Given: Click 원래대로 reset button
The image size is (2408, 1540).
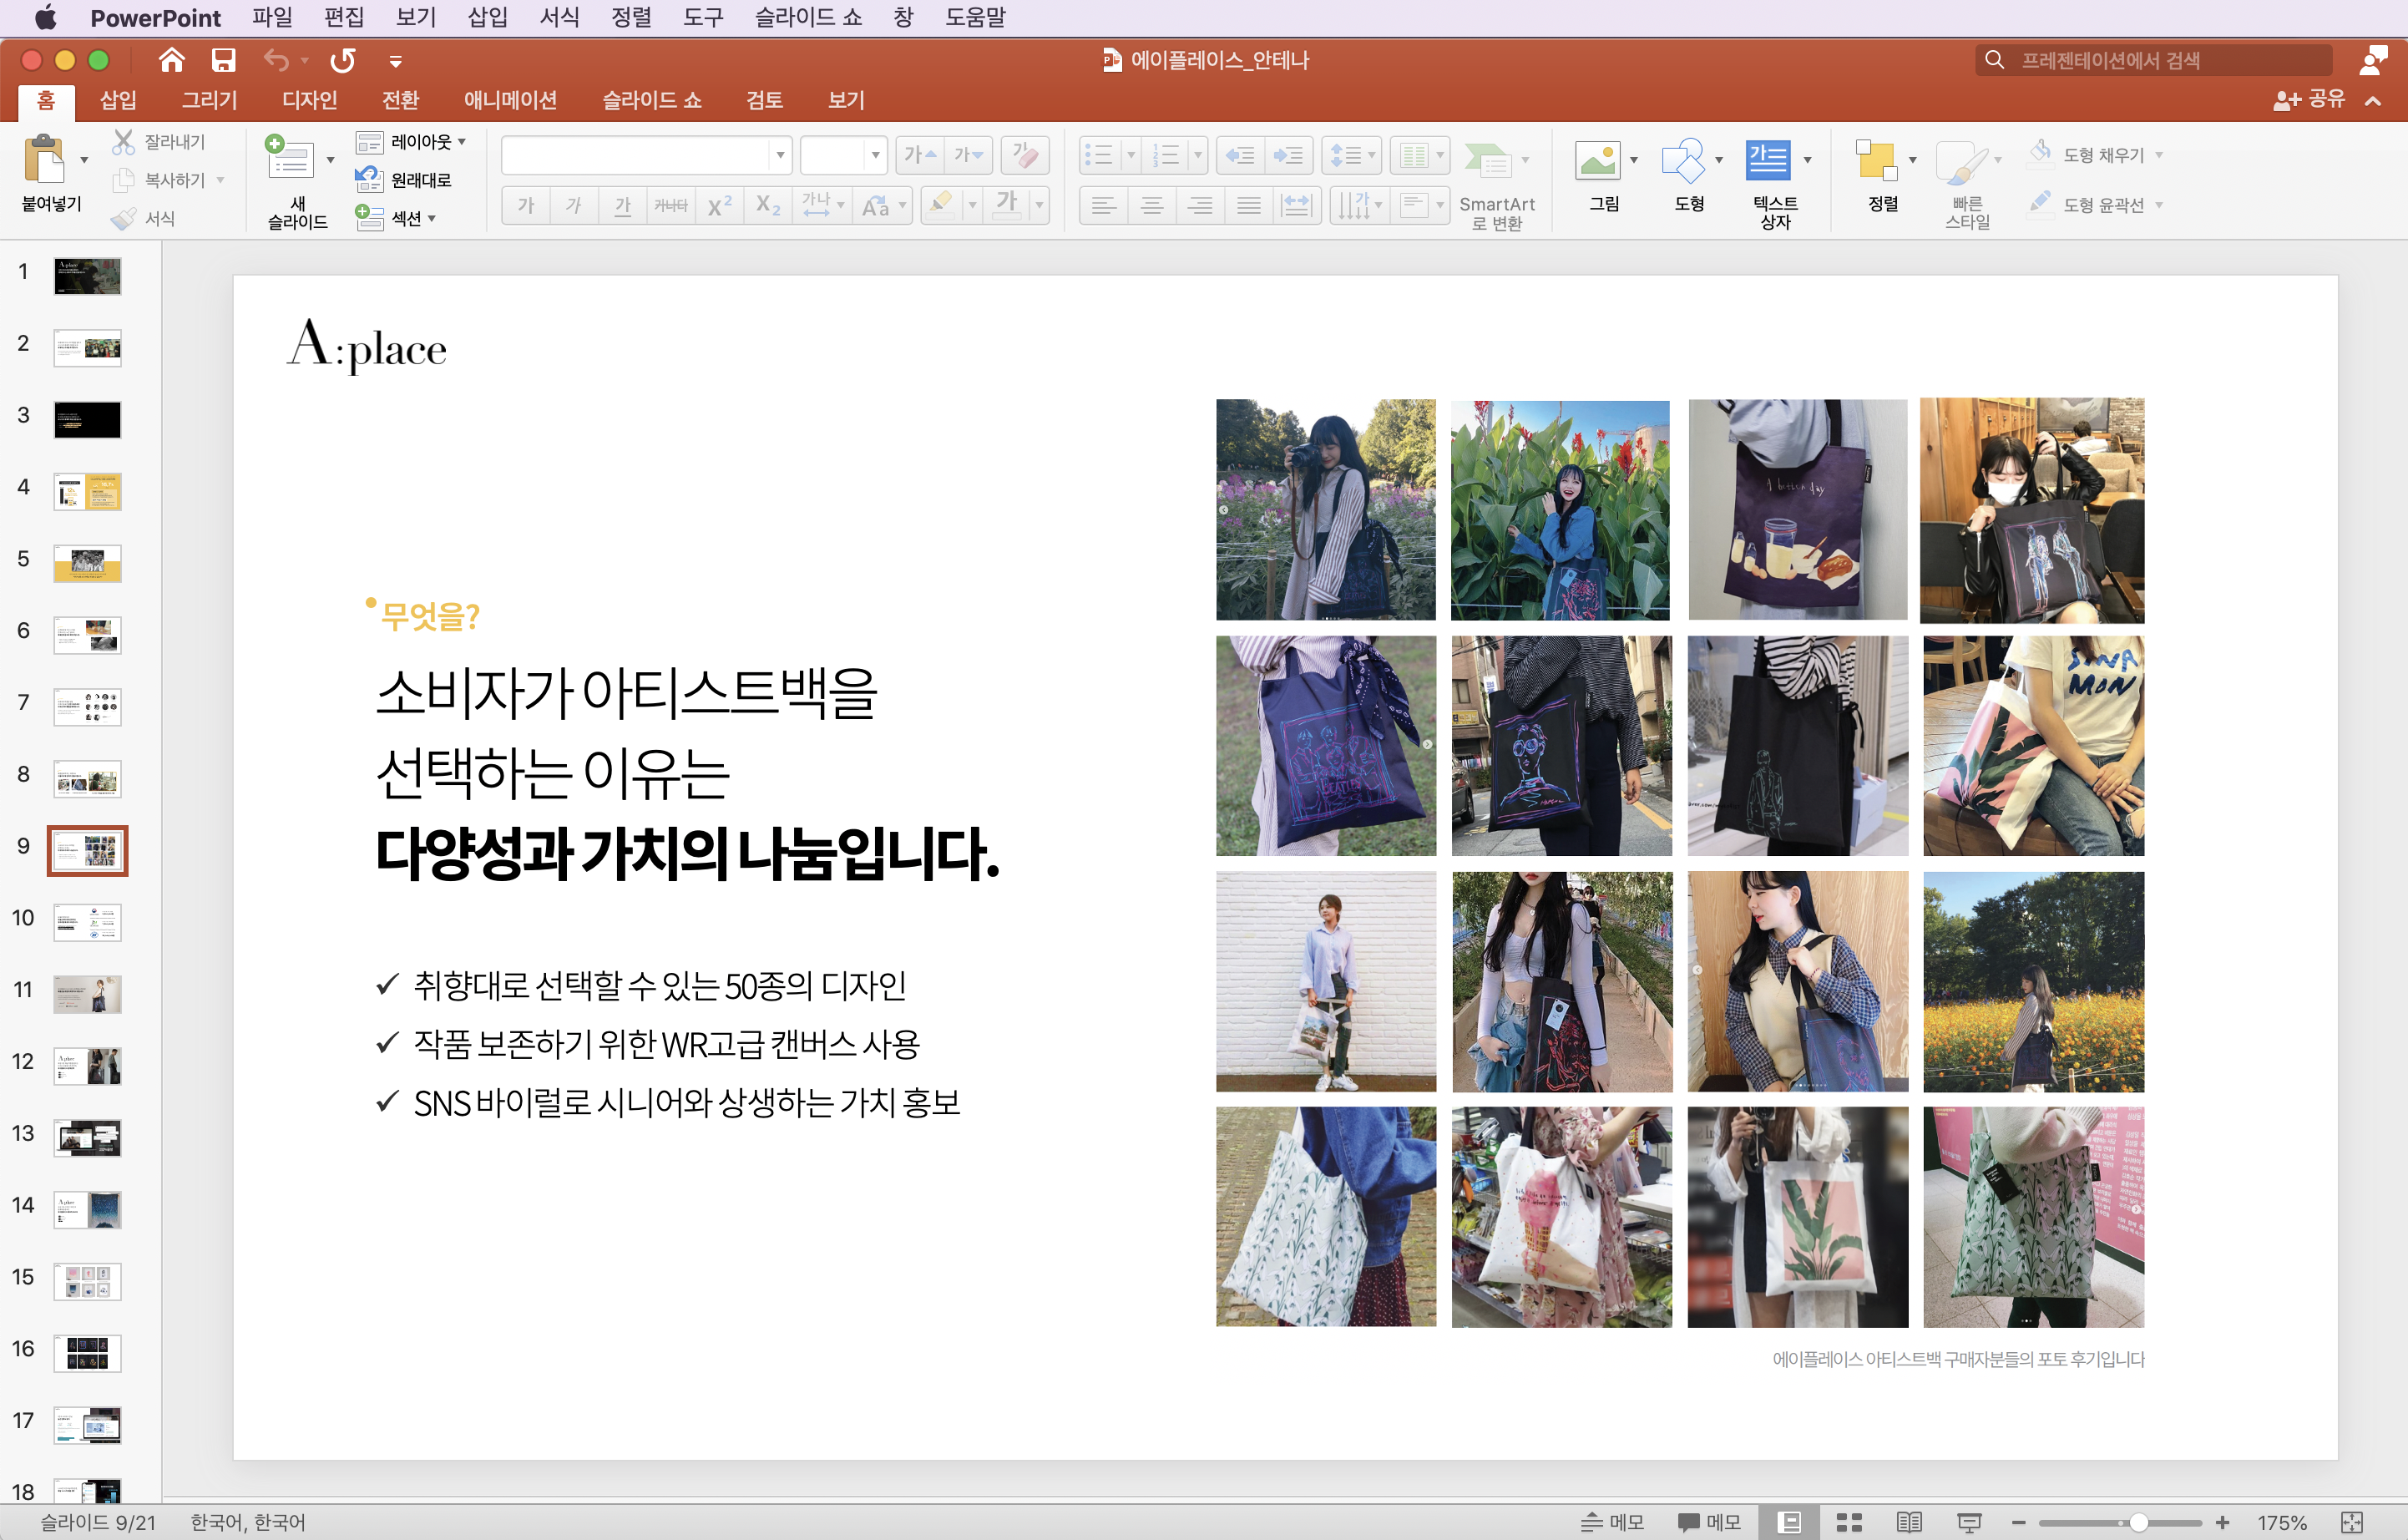Looking at the screenshot, I should [420, 180].
